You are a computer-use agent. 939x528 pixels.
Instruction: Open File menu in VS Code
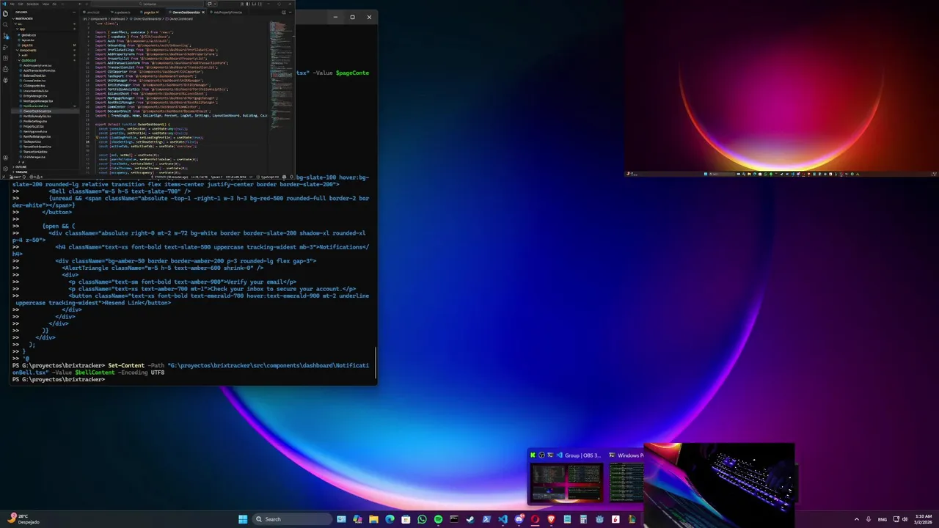tap(12, 4)
